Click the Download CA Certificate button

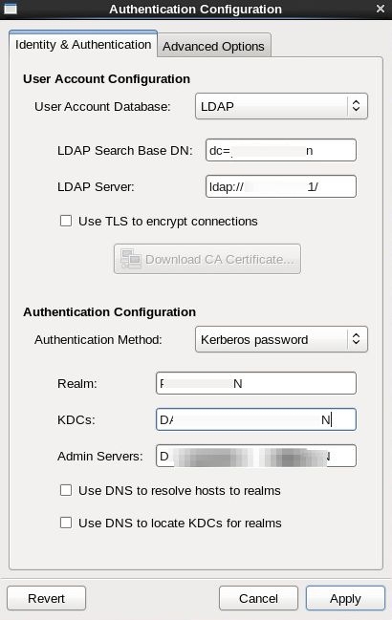point(207,259)
